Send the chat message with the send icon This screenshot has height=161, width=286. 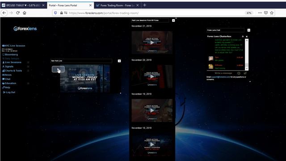tap(245, 73)
